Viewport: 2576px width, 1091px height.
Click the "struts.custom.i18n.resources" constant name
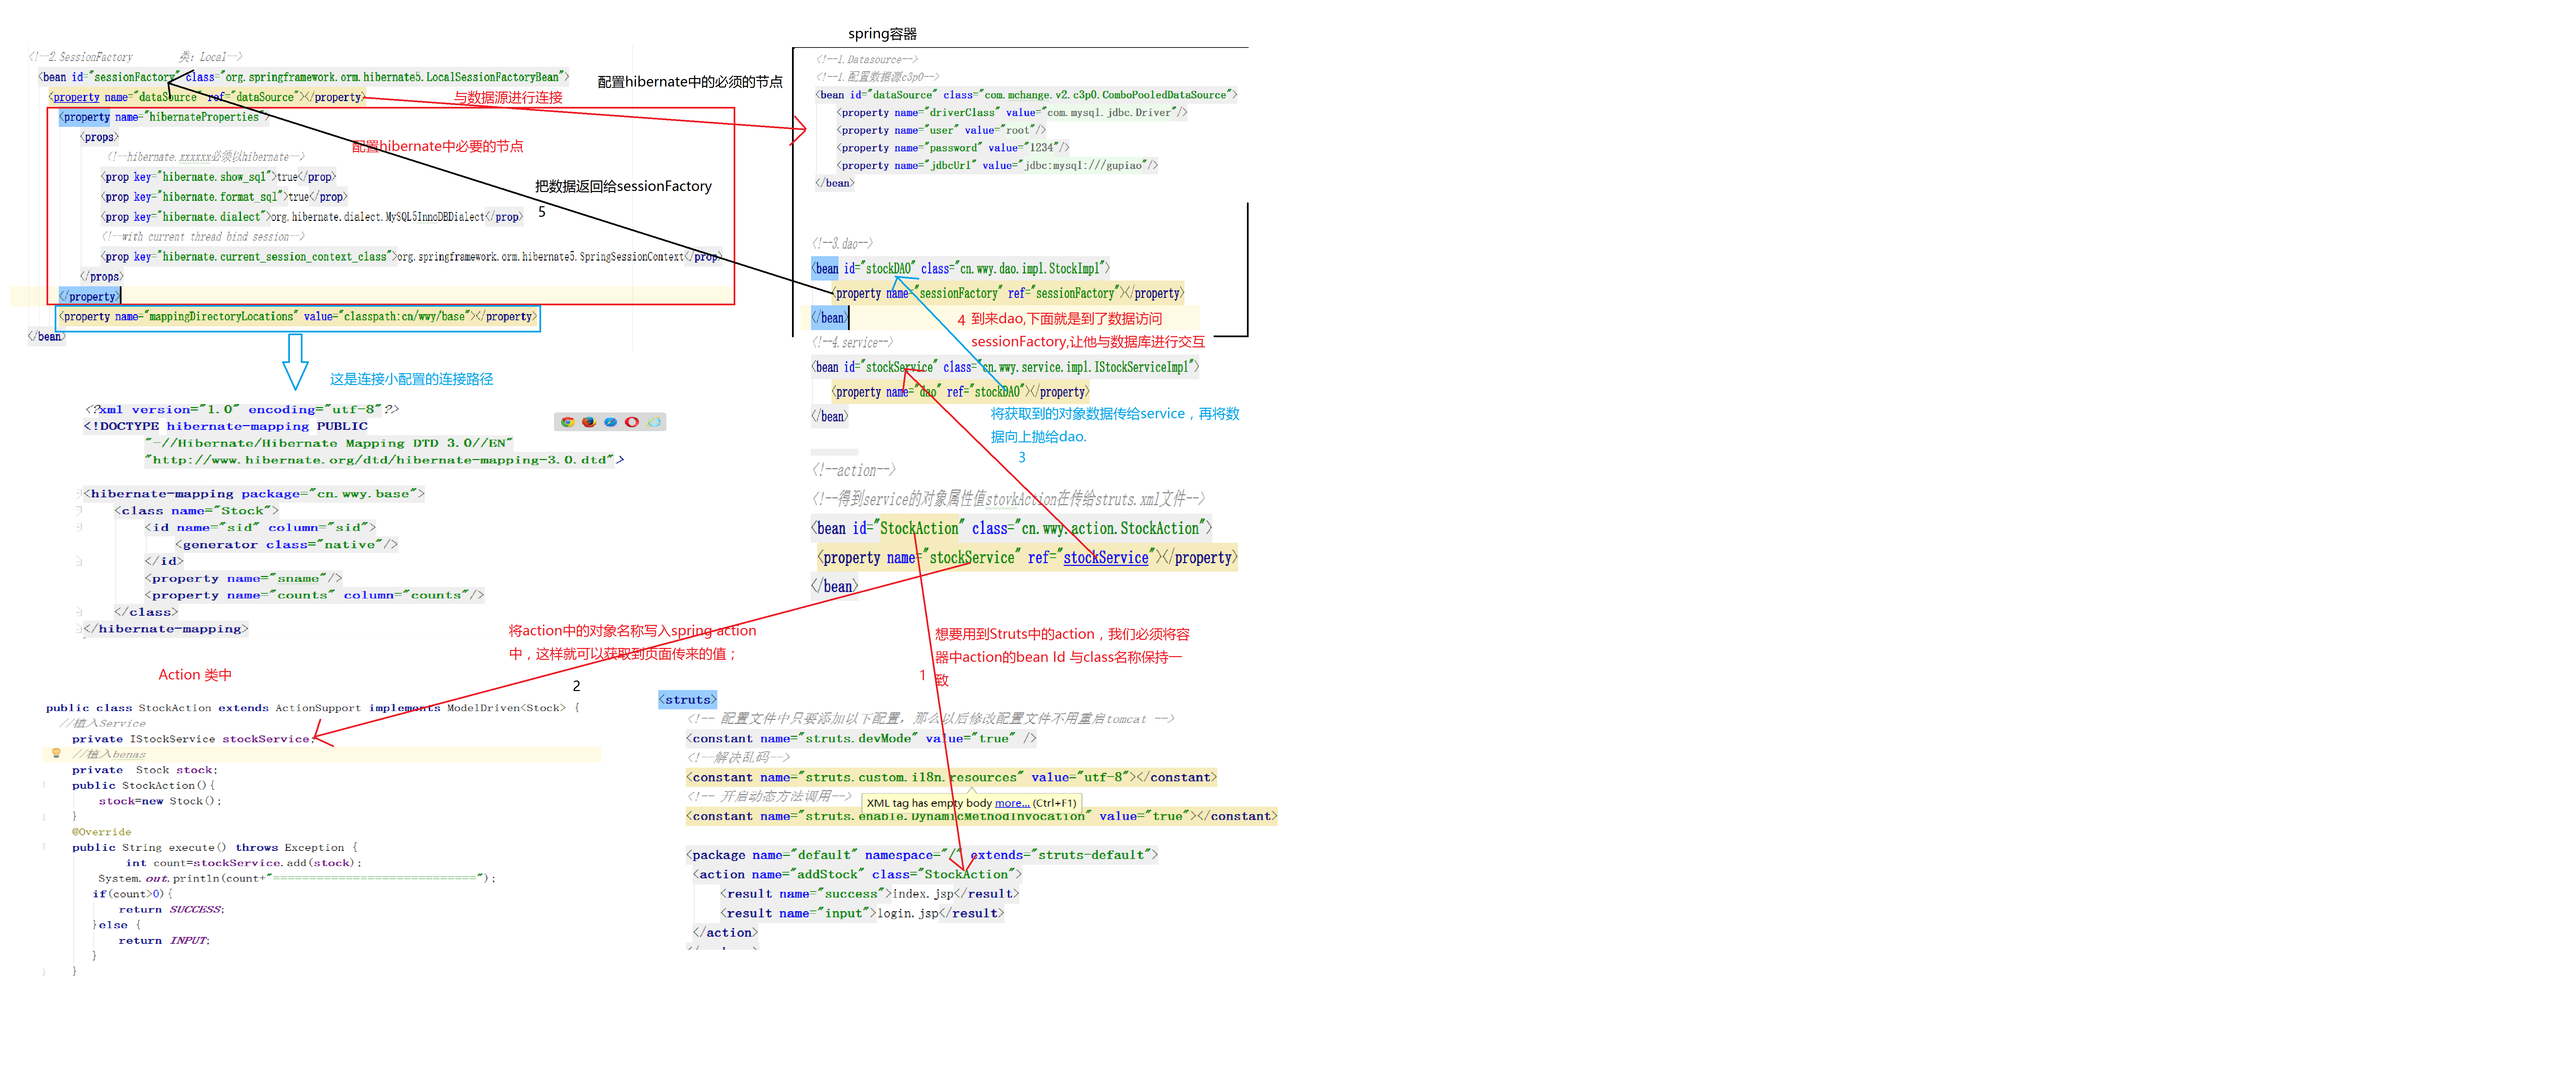911,777
